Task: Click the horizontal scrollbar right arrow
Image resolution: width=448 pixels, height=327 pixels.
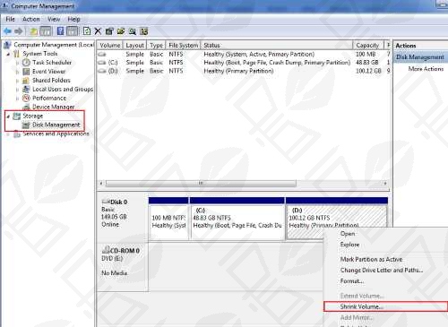Action: click(385, 183)
